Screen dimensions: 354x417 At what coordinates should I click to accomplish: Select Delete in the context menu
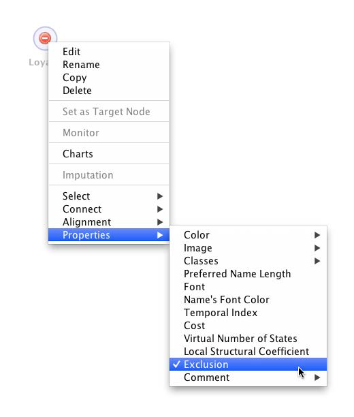(x=109, y=91)
